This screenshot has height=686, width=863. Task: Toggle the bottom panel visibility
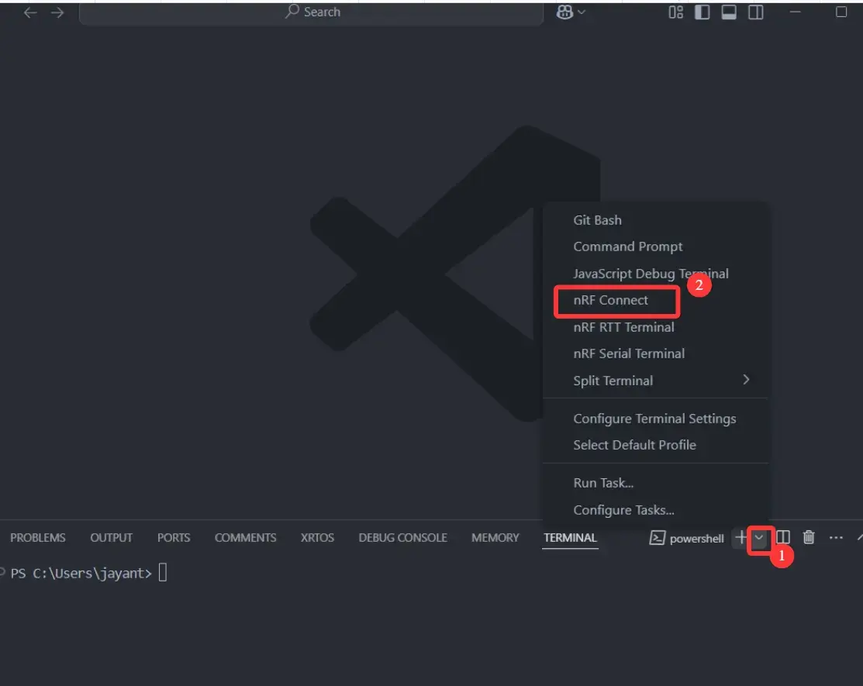729,12
